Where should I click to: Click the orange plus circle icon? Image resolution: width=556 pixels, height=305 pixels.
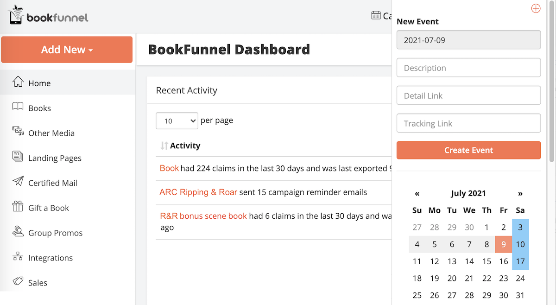pyautogui.click(x=536, y=8)
